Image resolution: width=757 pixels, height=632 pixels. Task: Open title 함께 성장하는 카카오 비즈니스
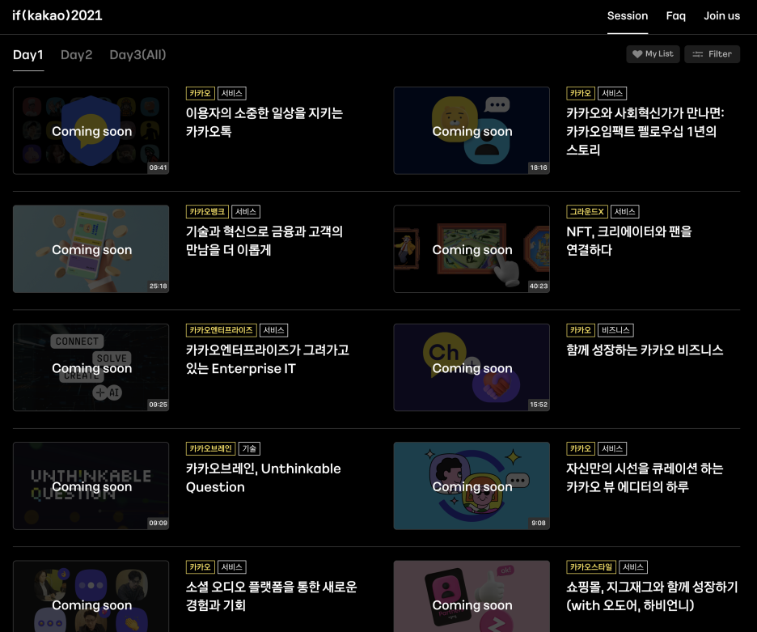click(x=645, y=350)
